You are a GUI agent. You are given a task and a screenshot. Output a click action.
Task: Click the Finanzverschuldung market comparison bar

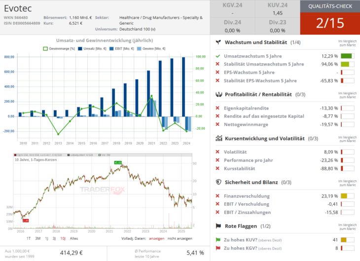[347, 196]
